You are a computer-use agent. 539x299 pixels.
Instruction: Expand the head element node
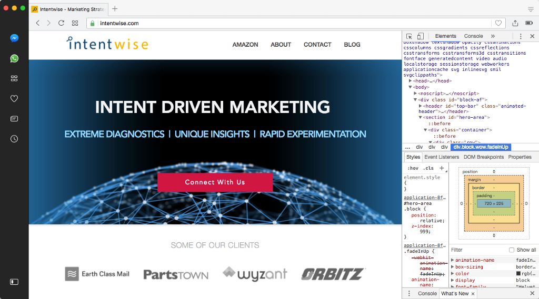(x=411, y=81)
